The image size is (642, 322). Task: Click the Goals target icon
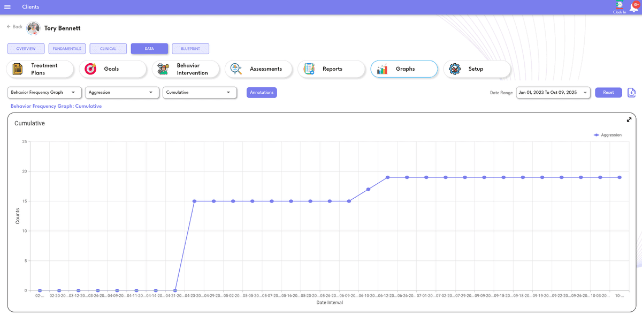91,69
